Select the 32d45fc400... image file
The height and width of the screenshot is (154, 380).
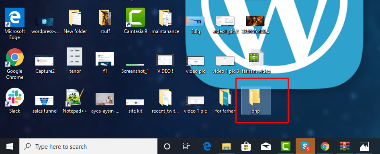255,21
